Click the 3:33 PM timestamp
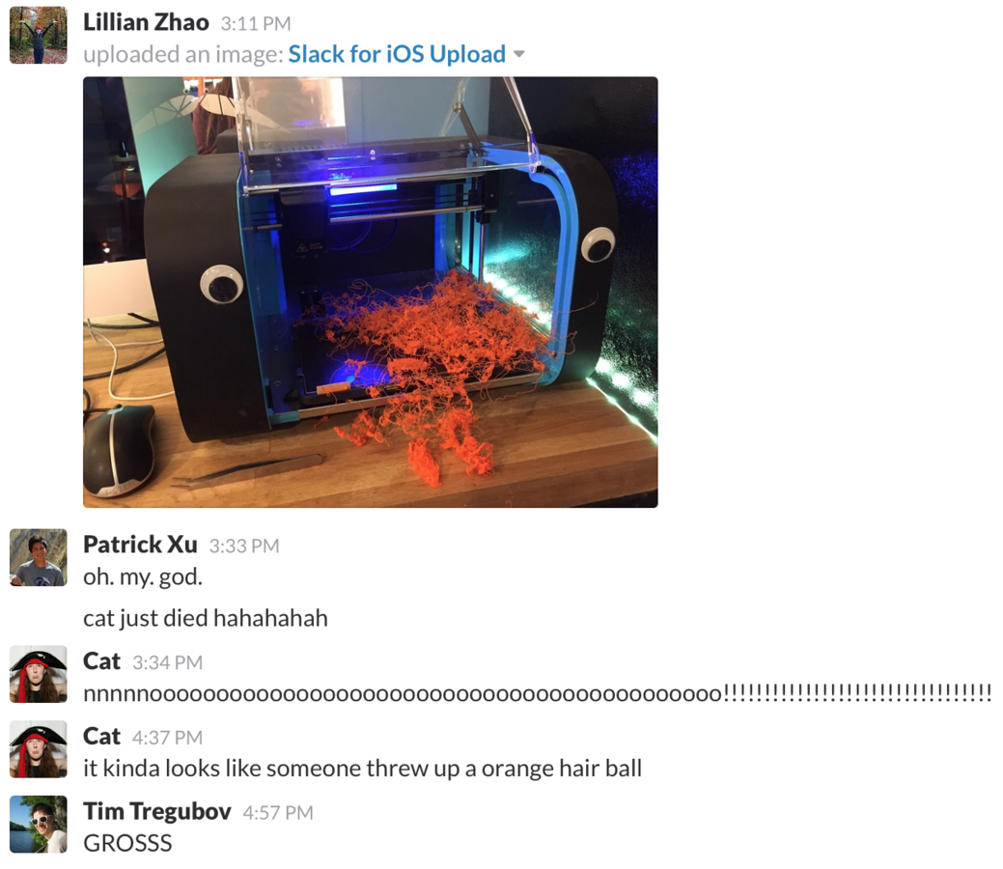 [x=244, y=546]
